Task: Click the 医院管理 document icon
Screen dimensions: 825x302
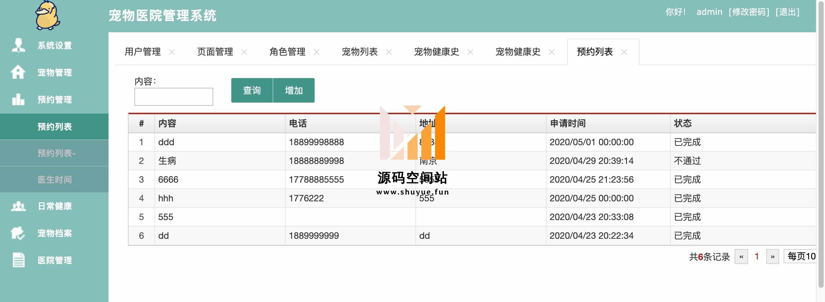Action: pyautogui.click(x=18, y=260)
